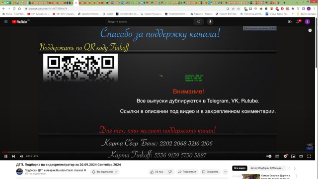Mute the video volume

click(x=21, y=156)
